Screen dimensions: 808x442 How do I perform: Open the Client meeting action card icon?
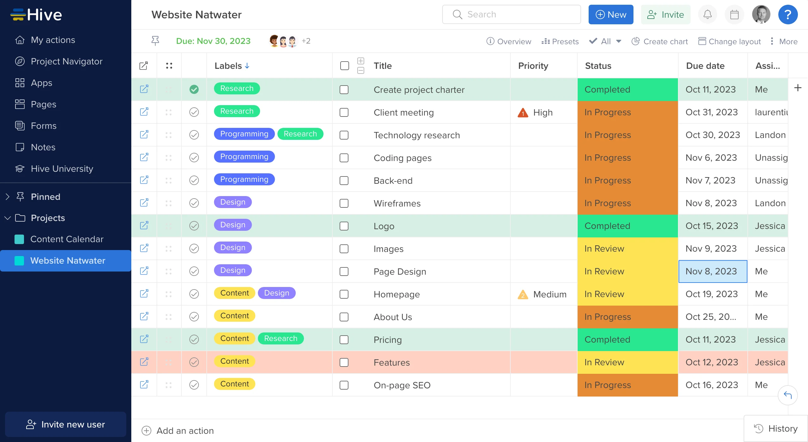click(x=144, y=112)
